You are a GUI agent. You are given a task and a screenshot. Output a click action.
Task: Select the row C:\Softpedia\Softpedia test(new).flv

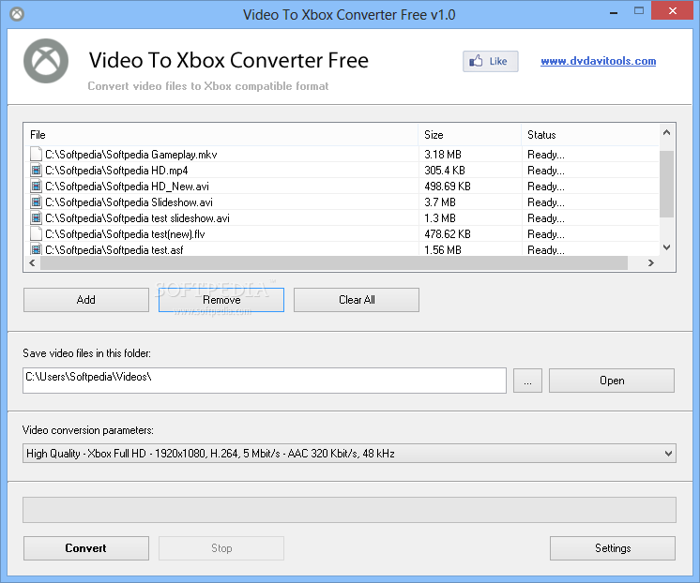[x=342, y=234]
